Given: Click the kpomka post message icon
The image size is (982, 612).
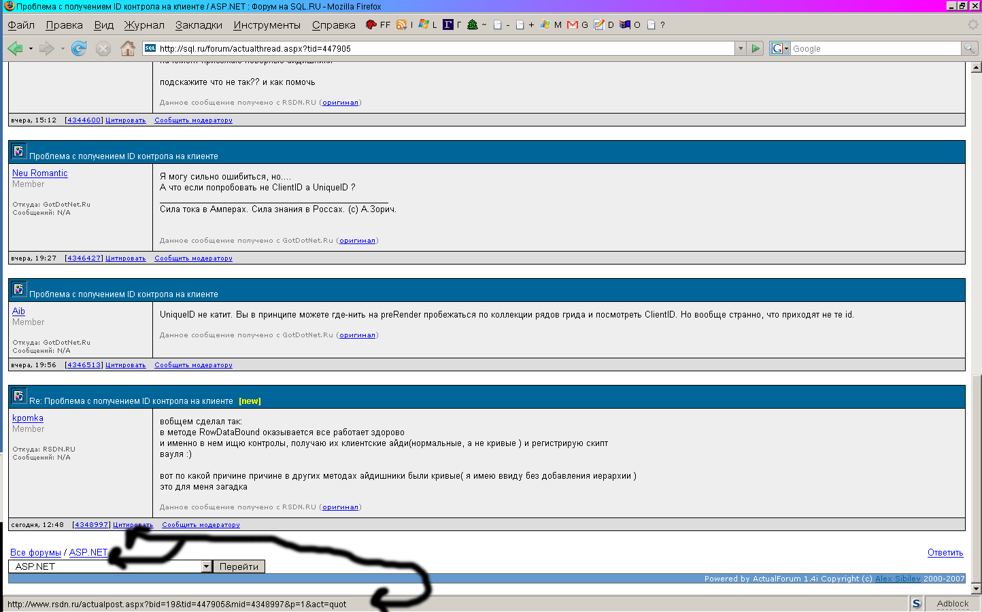Looking at the screenshot, I should 18,396.
